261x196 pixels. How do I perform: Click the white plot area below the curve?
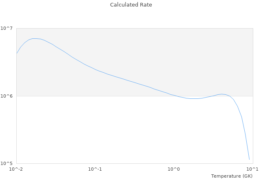click(122, 131)
